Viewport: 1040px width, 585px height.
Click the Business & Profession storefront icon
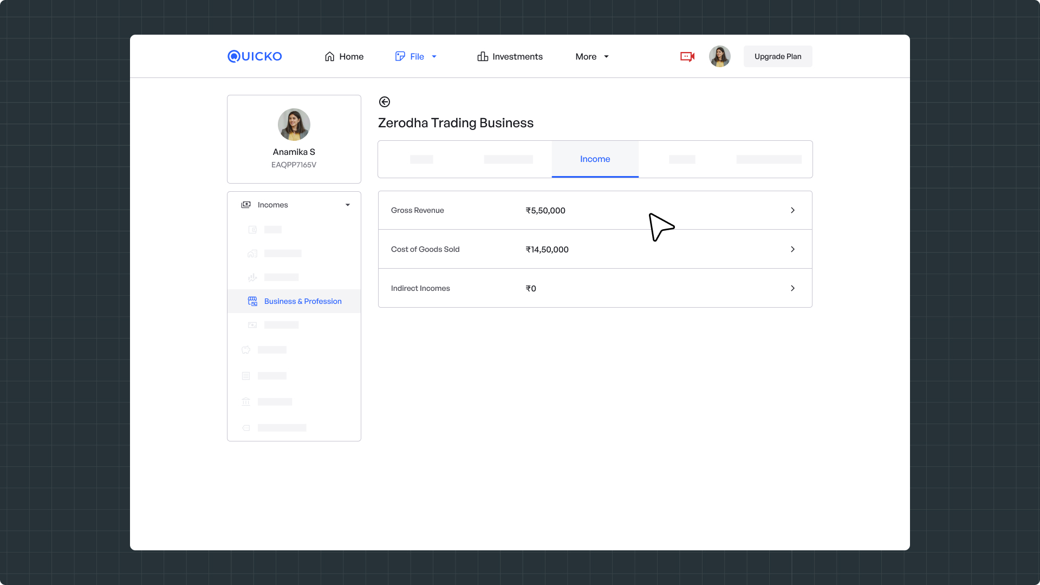tap(252, 301)
